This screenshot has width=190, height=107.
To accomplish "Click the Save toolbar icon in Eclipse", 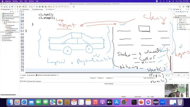I will 5,7.
